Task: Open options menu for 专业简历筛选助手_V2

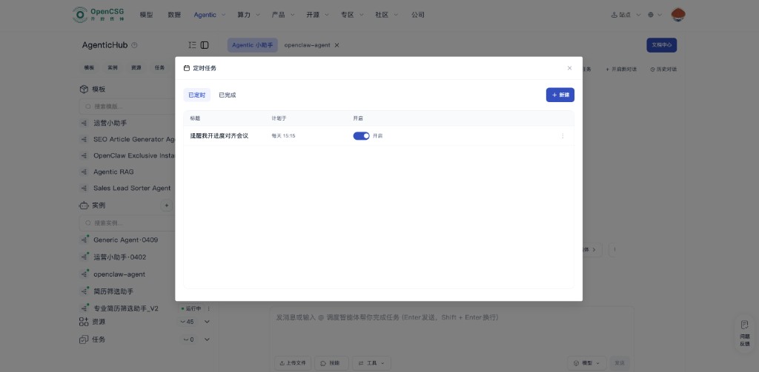Action: [x=208, y=308]
